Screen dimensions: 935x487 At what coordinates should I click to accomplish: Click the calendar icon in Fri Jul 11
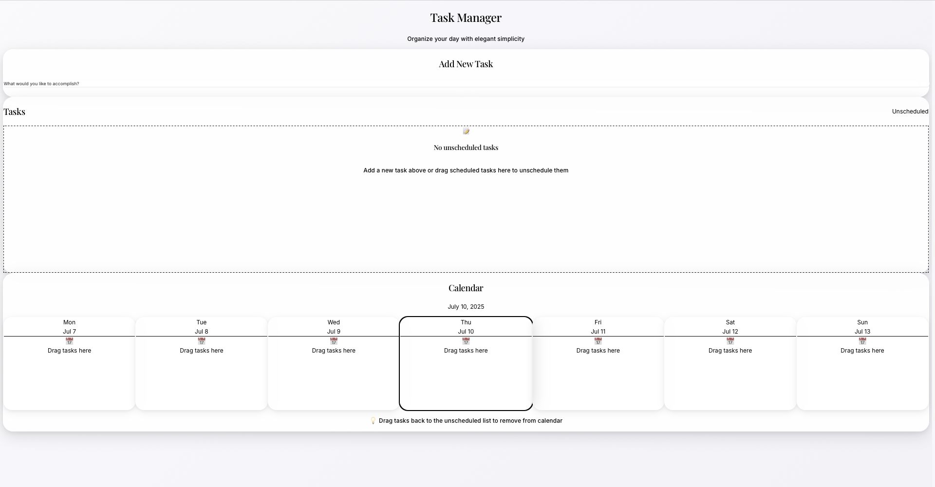point(598,341)
